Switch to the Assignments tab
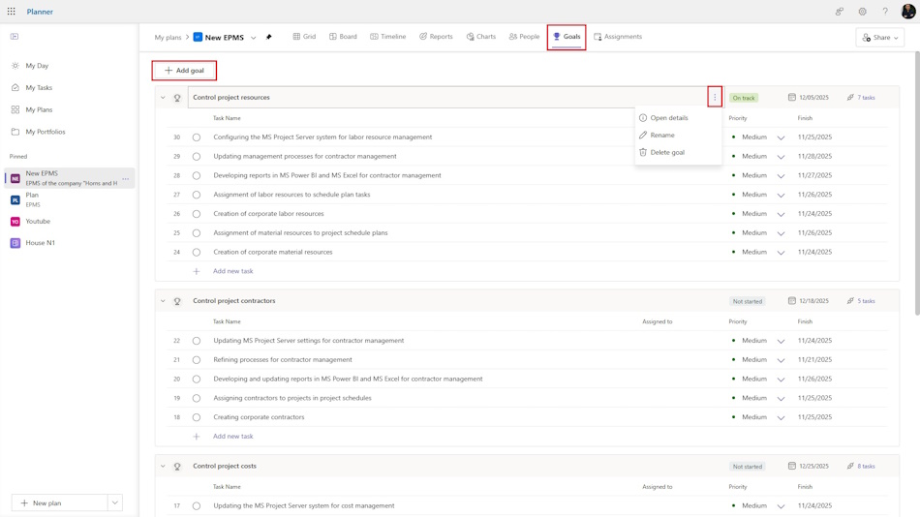 [x=618, y=37]
